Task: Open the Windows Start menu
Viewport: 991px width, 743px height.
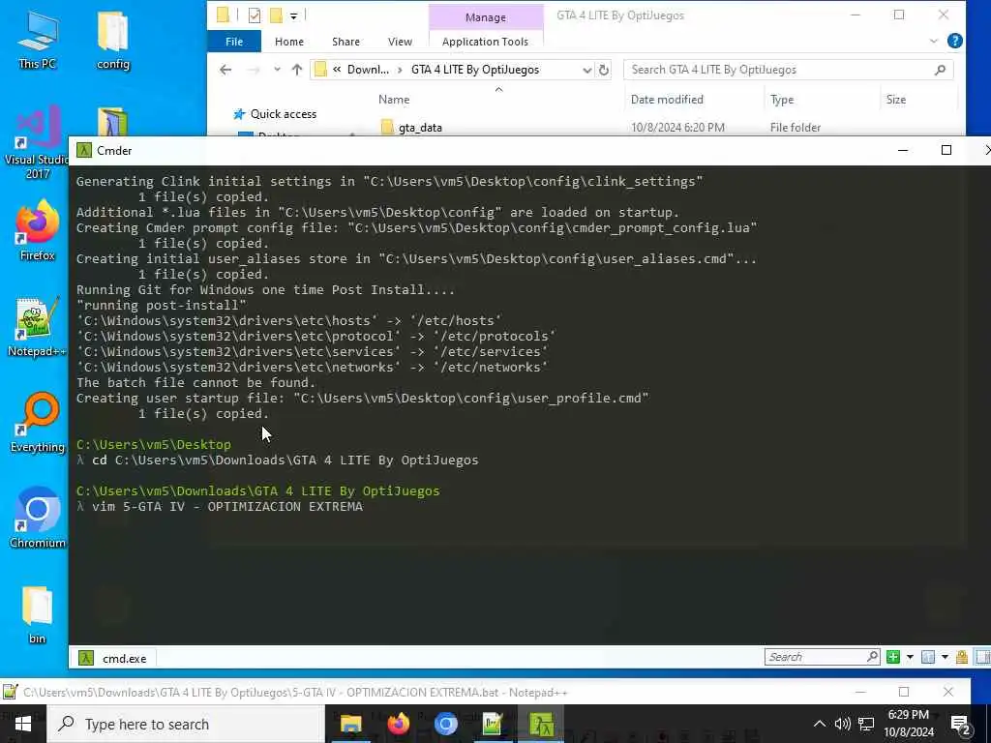Action: tap(23, 724)
